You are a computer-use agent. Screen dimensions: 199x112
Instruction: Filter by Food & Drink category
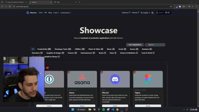pyautogui.click(x=148, y=53)
